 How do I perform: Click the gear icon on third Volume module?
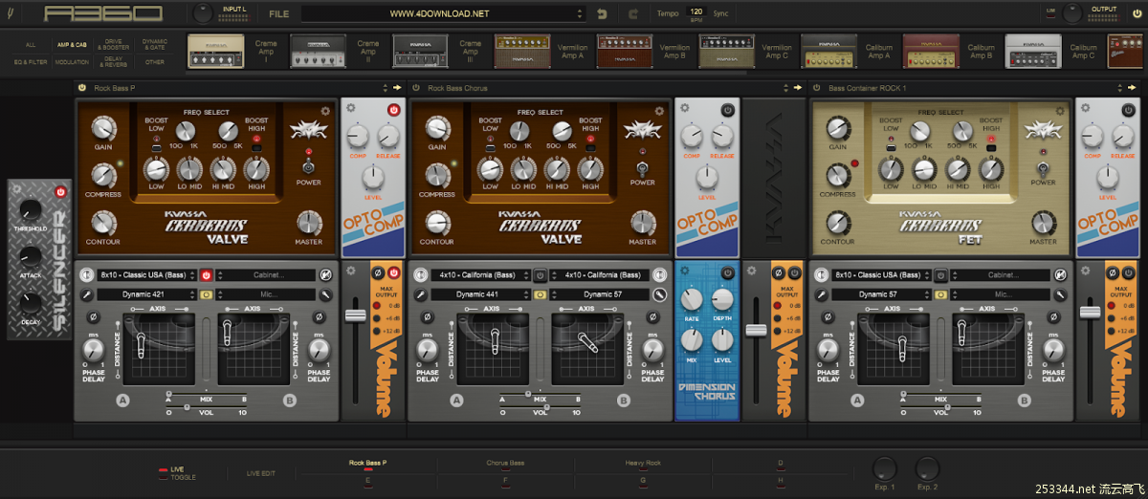pos(1085,271)
